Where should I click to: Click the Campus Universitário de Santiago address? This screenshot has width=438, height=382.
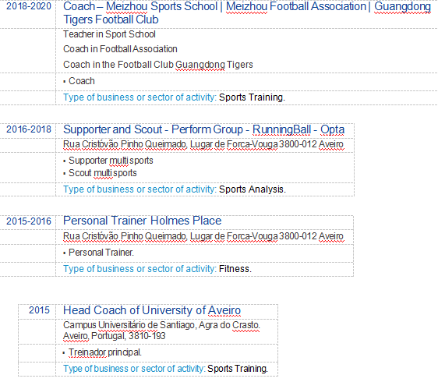[x=161, y=331]
